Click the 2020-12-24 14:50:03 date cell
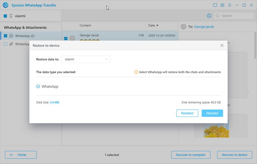This screenshot has width=257, height=164. tap(162, 35)
